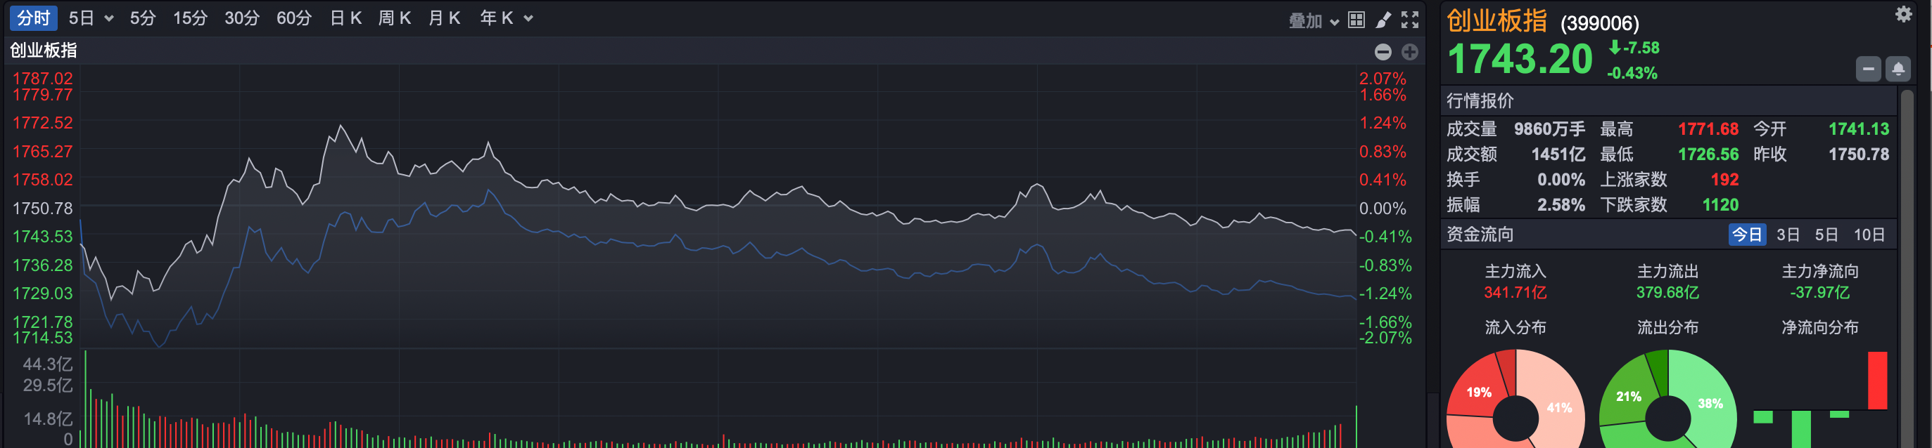Click the 行情报价 section header

(x=1480, y=101)
